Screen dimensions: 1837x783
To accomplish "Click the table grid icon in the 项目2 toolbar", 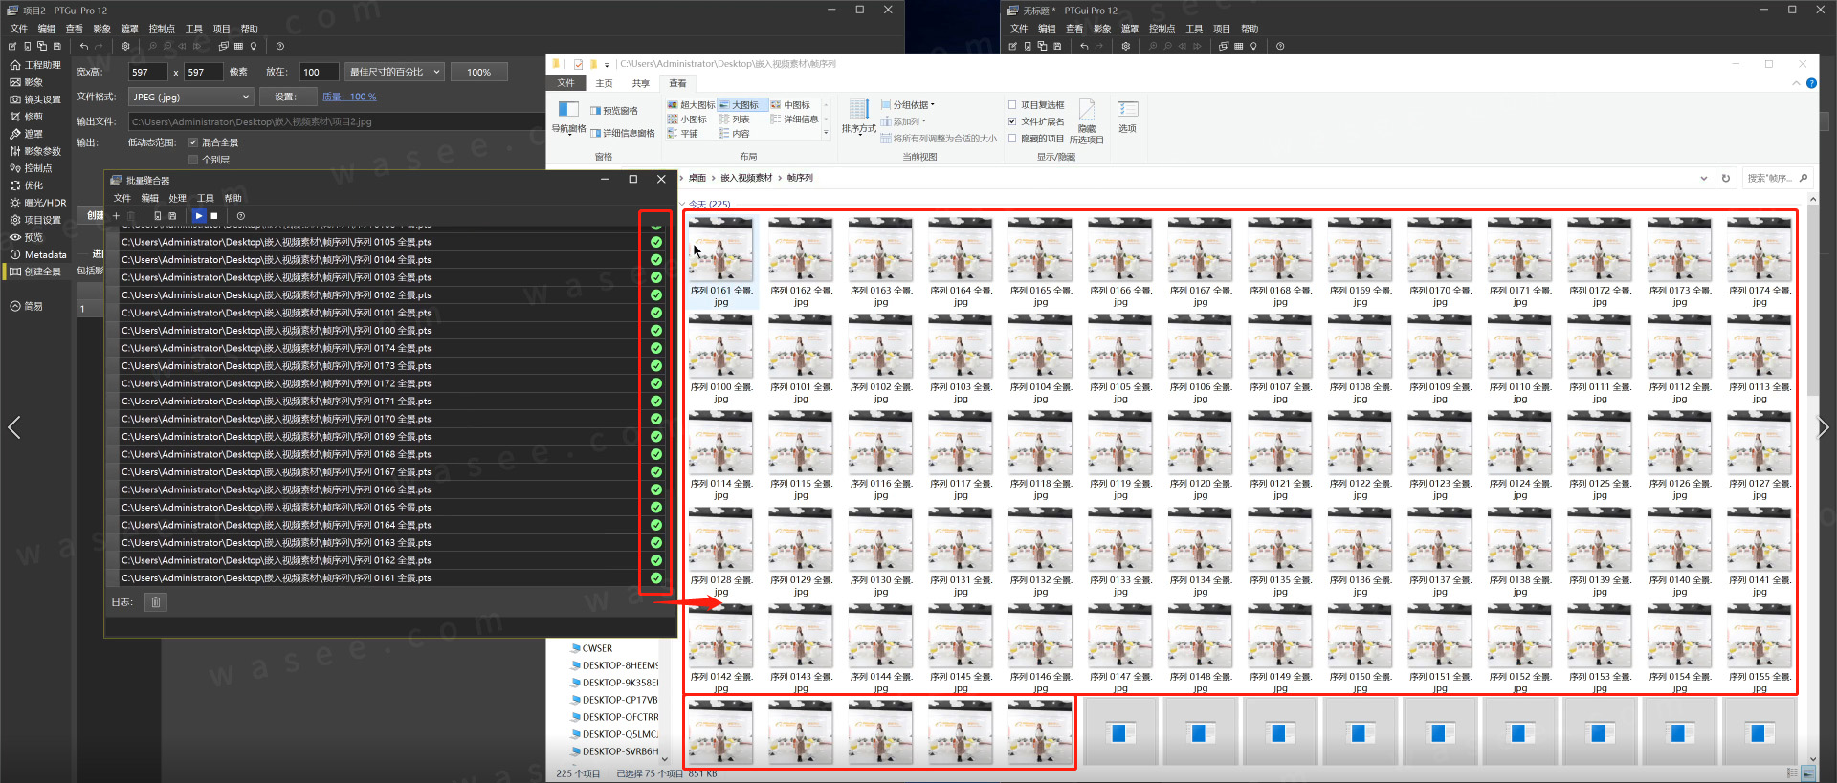I will (x=238, y=46).
